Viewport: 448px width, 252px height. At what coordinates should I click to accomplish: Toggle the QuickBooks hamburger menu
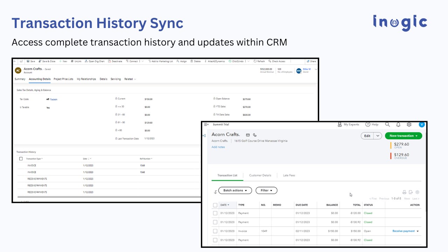coord(206,125)
